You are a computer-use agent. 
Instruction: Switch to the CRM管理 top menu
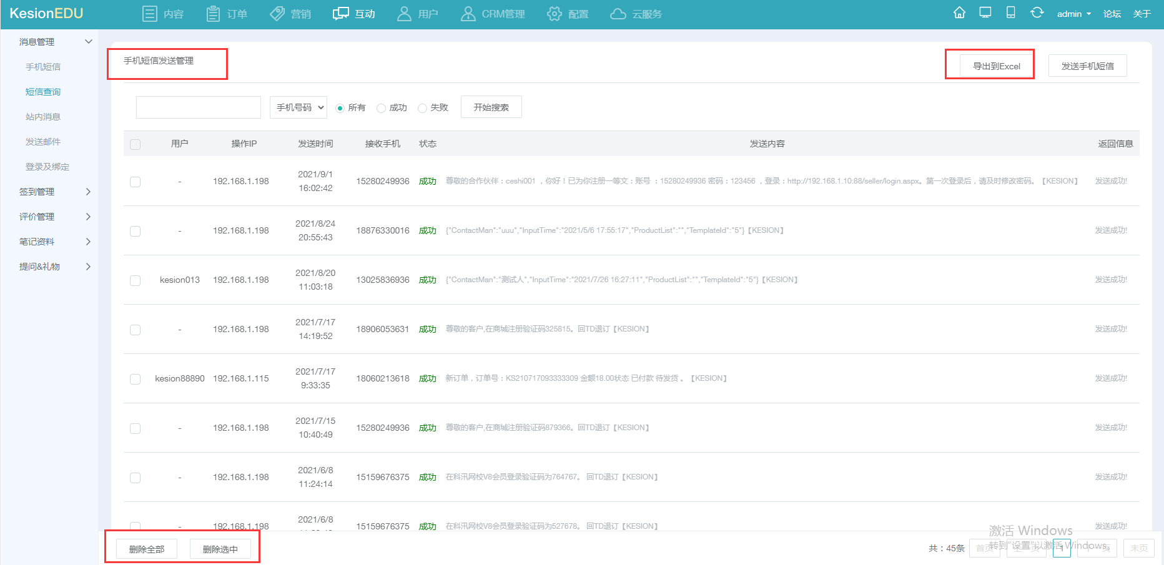point(493,14)
